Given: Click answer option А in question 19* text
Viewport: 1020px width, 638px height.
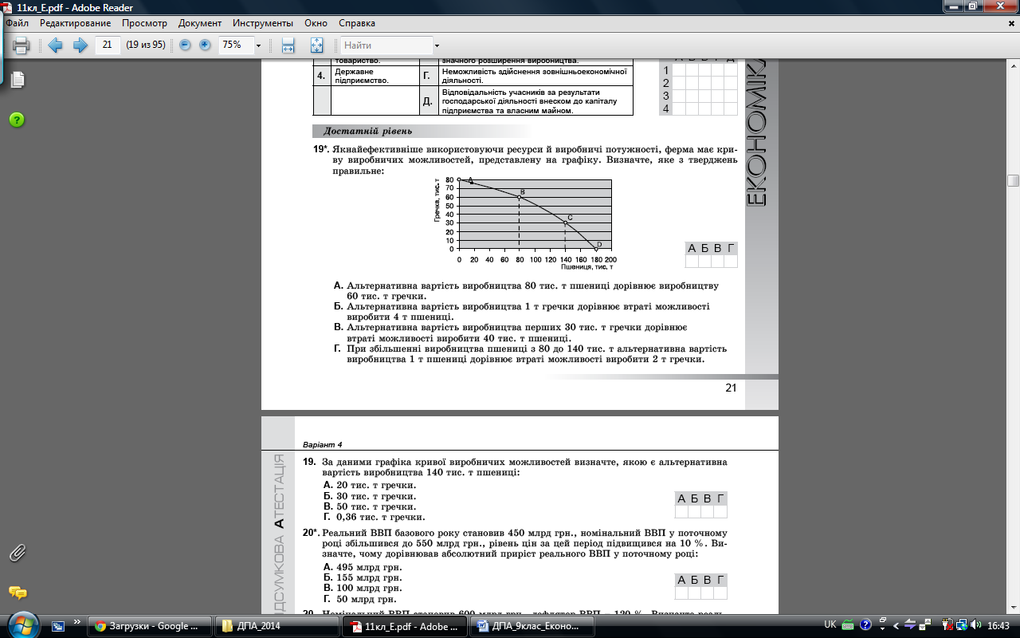Looking at the screenshot, I should pos(527,290).
